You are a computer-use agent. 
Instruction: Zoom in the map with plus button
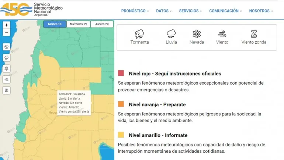click(x=6, y=25)
